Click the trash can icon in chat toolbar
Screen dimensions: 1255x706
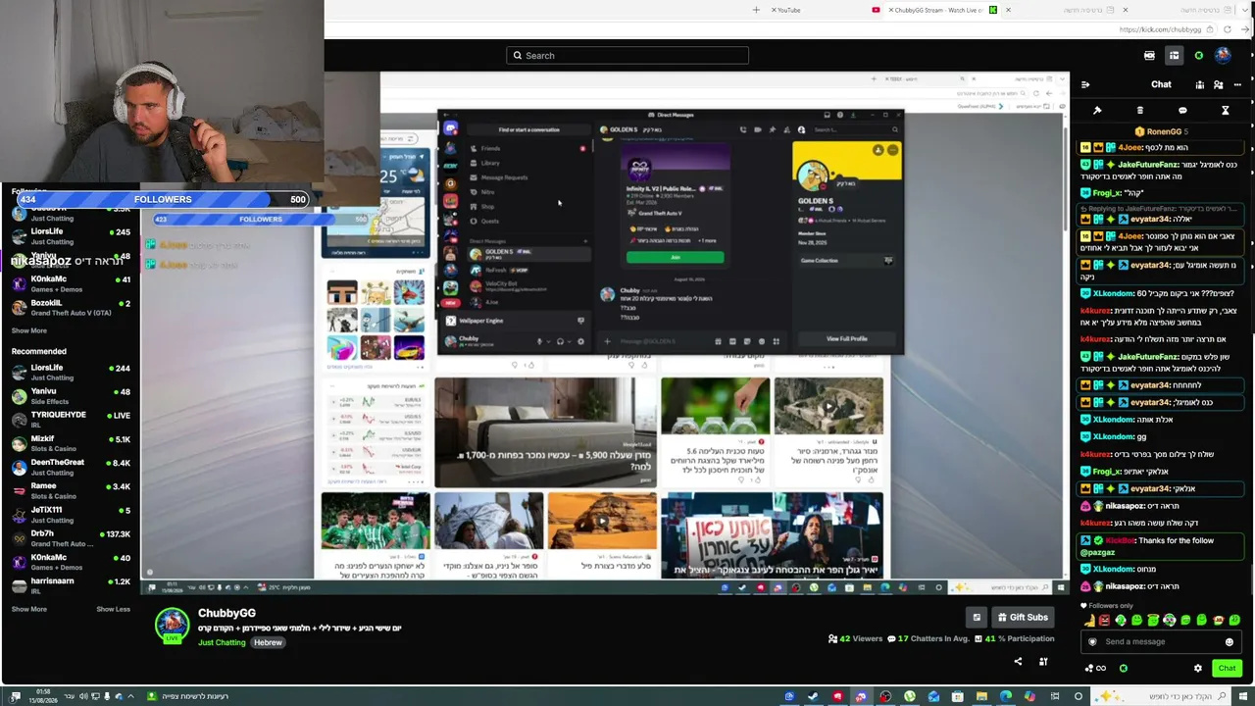coord(1139,111)
